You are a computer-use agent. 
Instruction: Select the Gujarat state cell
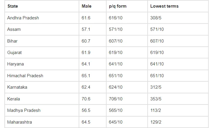pos(14,53)
